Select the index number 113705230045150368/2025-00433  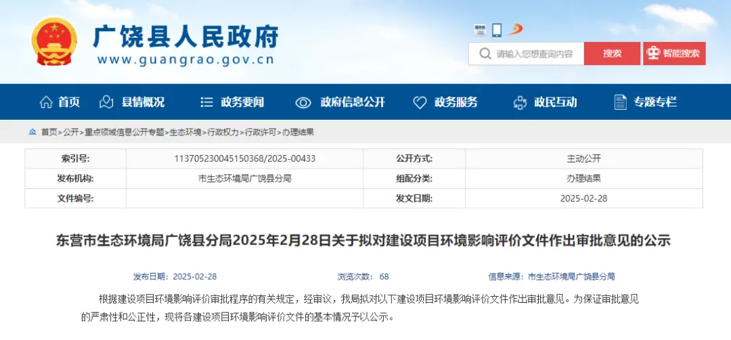(x=245, y=158)
